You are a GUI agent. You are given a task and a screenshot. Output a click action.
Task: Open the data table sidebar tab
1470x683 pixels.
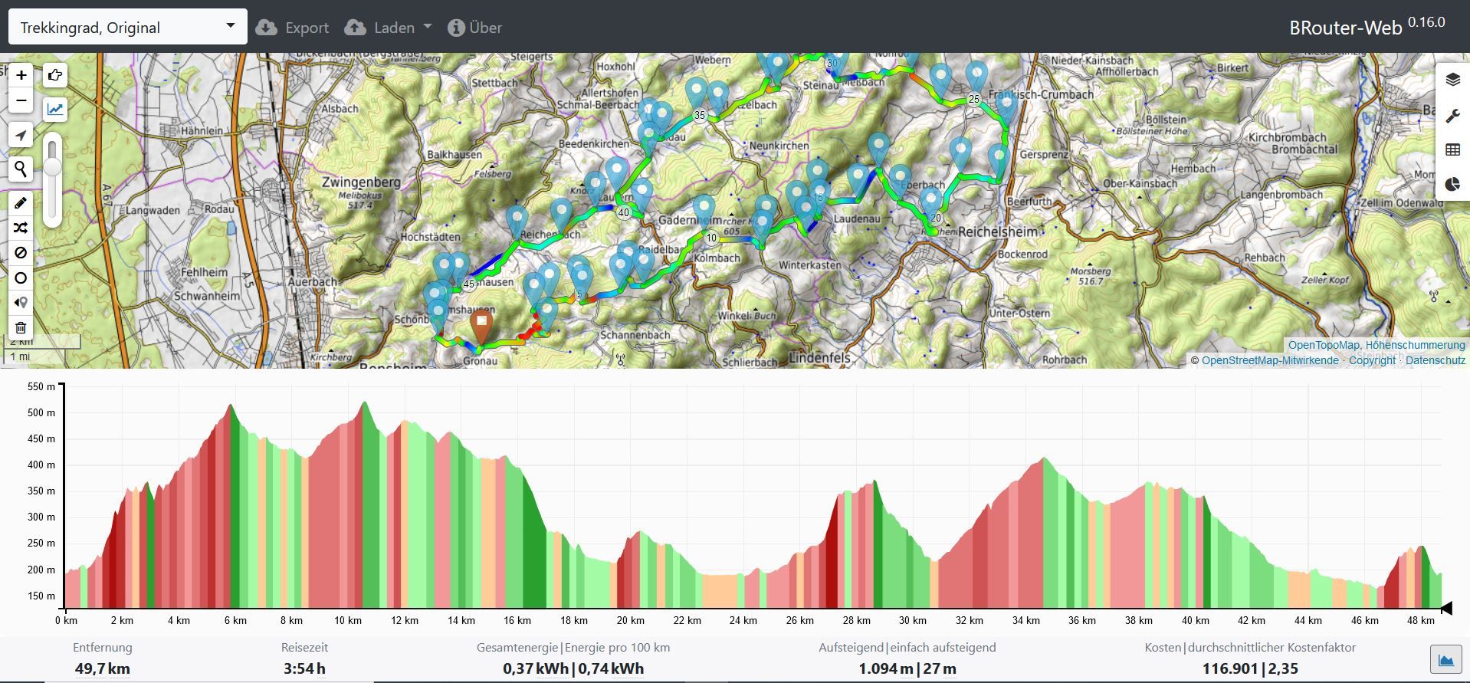[1452, 150]
